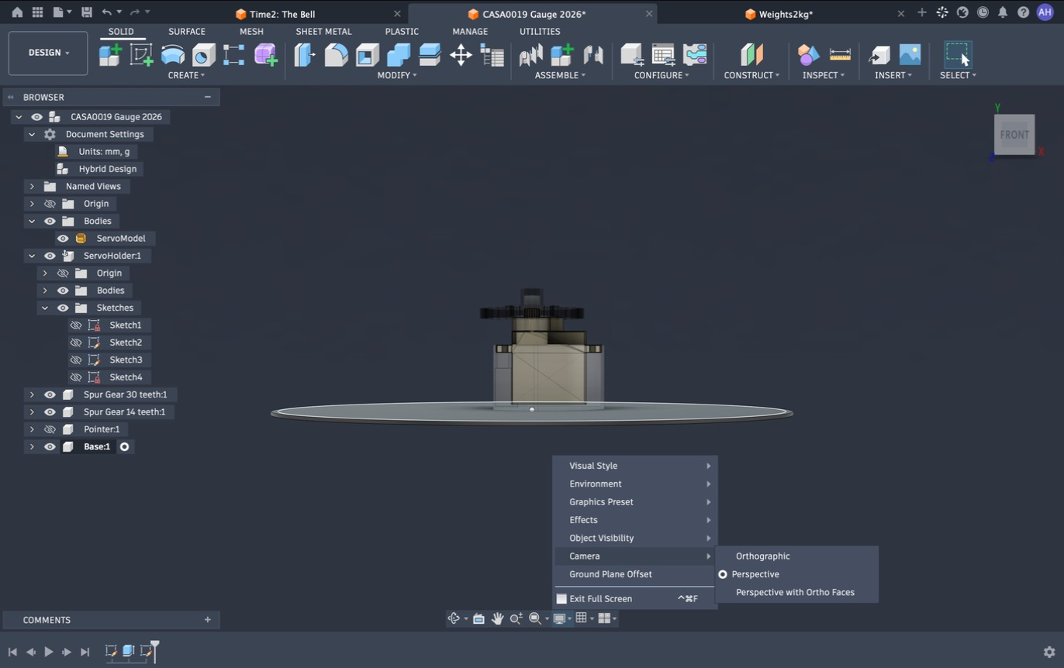Select the Fillet tool in Modify
Screen dimensions: 1064x668
pyautogui.click(x=336, y=54)
